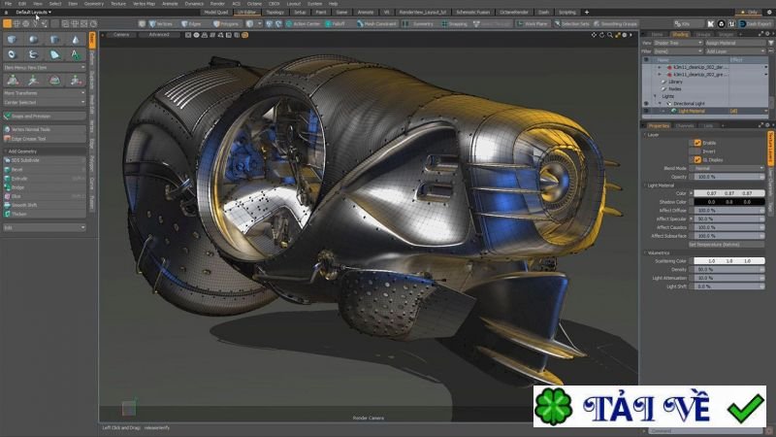Pick the Thicken tool
Viewport: 776px width, 437px height.
point(20,214)
